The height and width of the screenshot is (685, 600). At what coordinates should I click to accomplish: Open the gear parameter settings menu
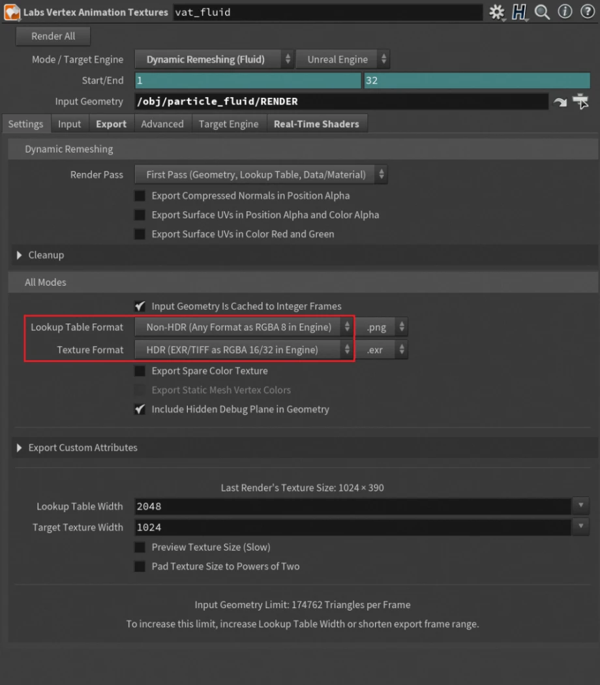pyautogui.click(x=498, y=12)
